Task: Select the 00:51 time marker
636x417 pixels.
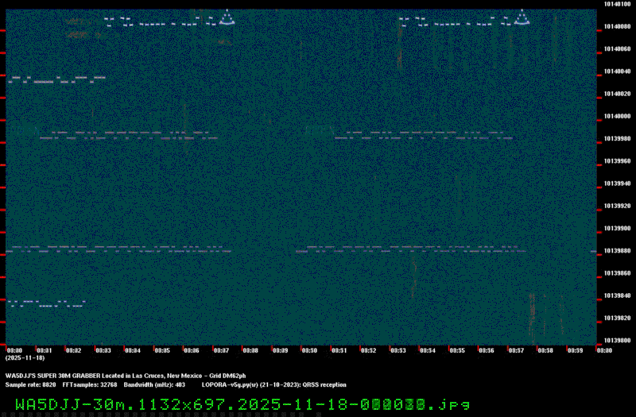Action: pyautogui.click(x=339, y=350)
